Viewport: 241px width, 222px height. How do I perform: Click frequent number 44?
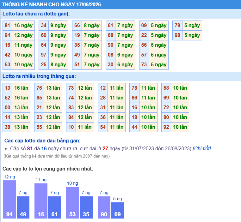coord(134,127)
